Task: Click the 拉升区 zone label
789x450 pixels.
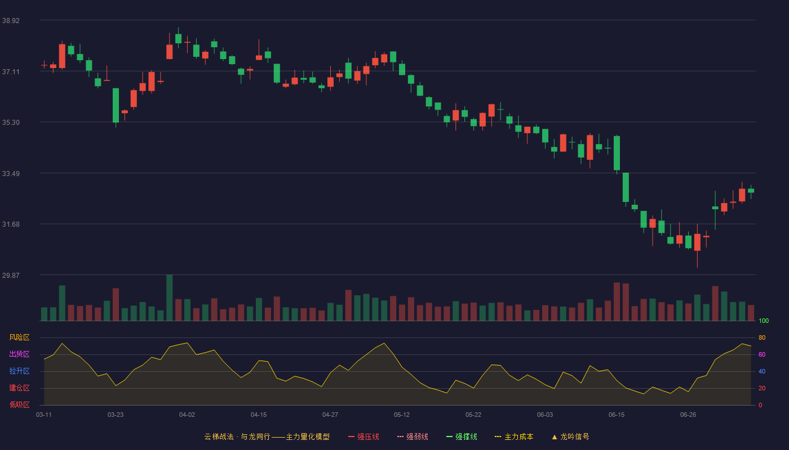Action: [19, 371]
